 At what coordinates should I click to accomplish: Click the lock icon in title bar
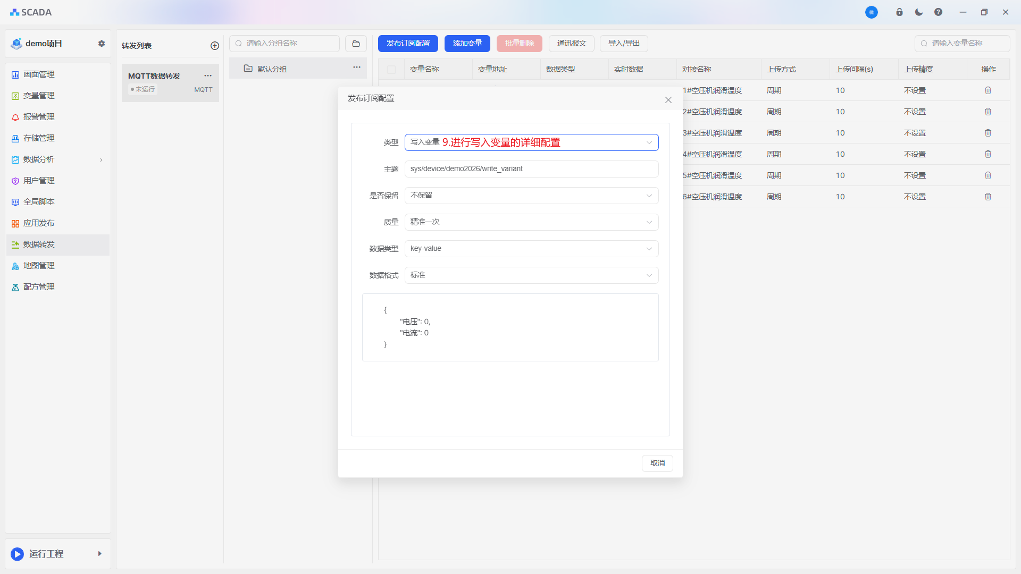899,12
